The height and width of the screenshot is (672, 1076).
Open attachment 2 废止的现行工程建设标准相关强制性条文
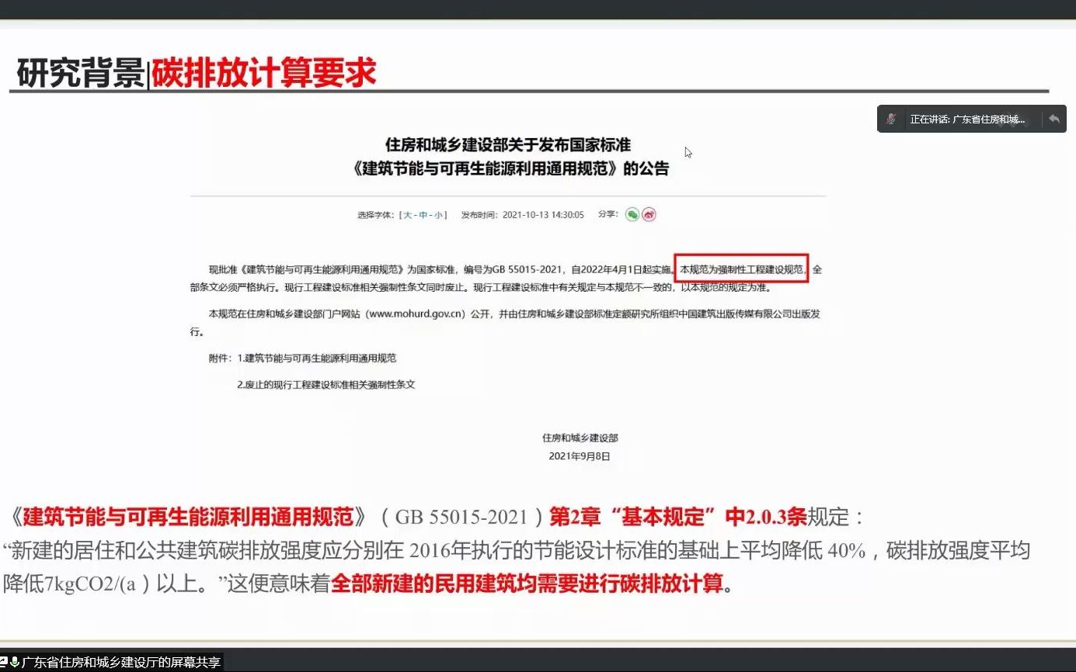pyautogui.click(x=326, y=384)
